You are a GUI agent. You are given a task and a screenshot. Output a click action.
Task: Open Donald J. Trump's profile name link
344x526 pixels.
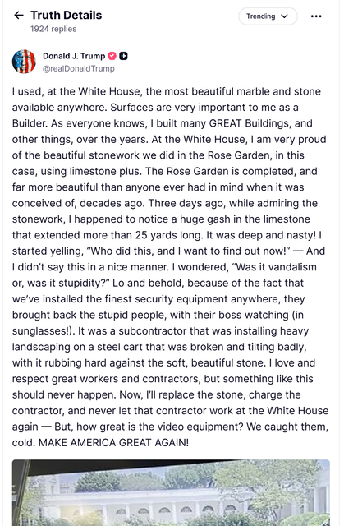(74, 56)
